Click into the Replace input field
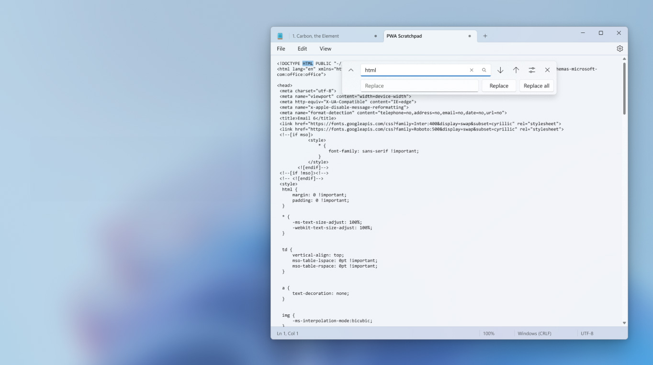This screenshot has width=653, height=365. [x=419, y=86]
